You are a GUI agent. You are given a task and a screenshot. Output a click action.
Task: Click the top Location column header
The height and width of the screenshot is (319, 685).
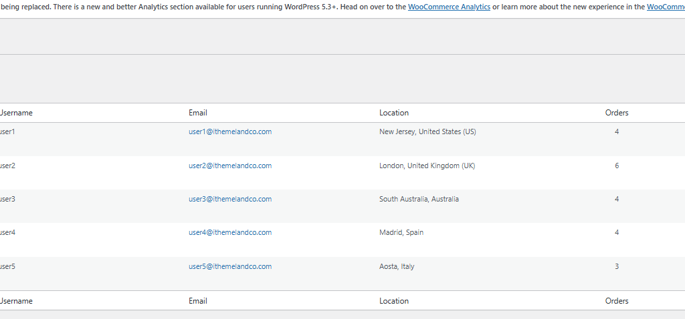coord(394,113)
